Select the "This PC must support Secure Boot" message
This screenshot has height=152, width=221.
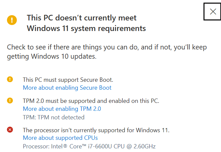68,80
